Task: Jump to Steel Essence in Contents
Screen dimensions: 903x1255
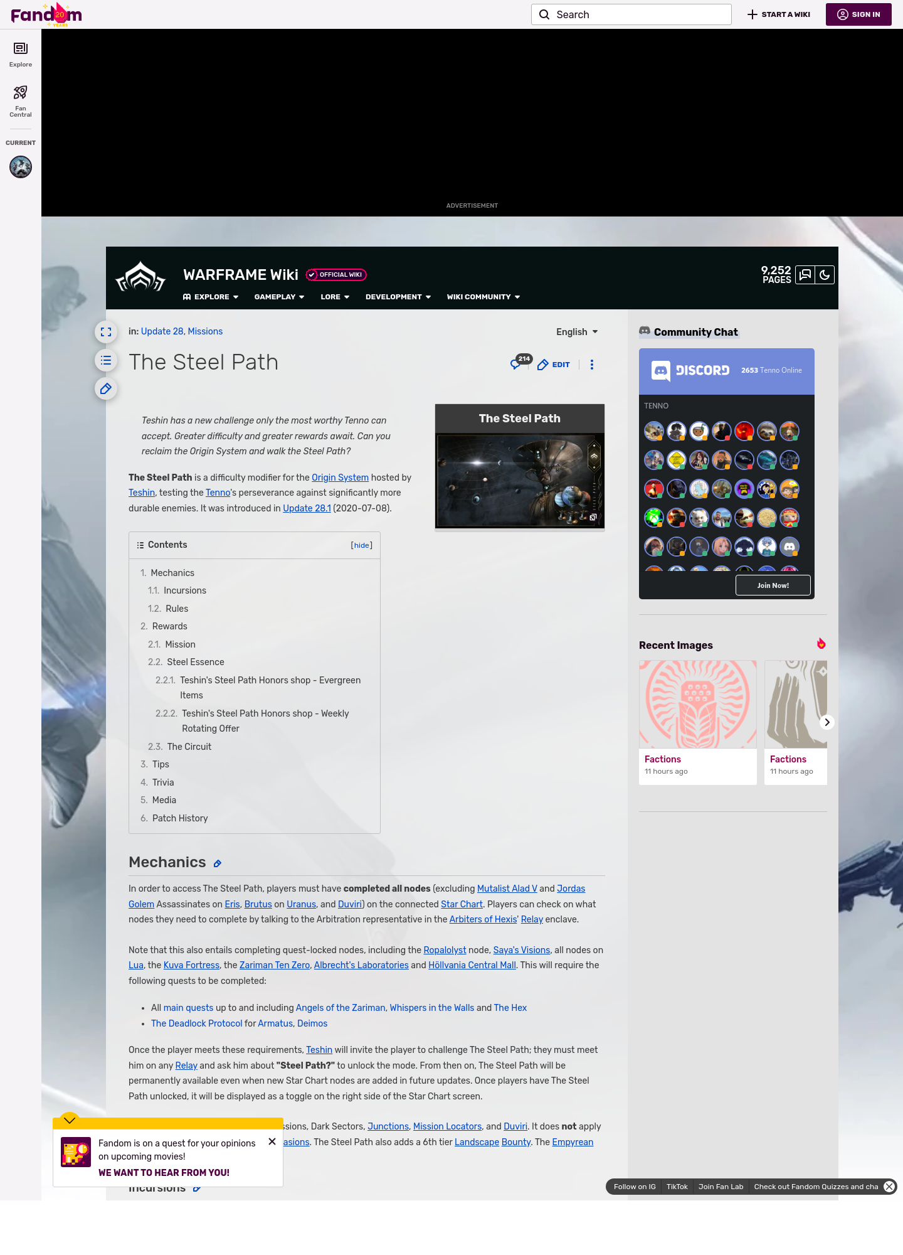Action: click(196, 662)
